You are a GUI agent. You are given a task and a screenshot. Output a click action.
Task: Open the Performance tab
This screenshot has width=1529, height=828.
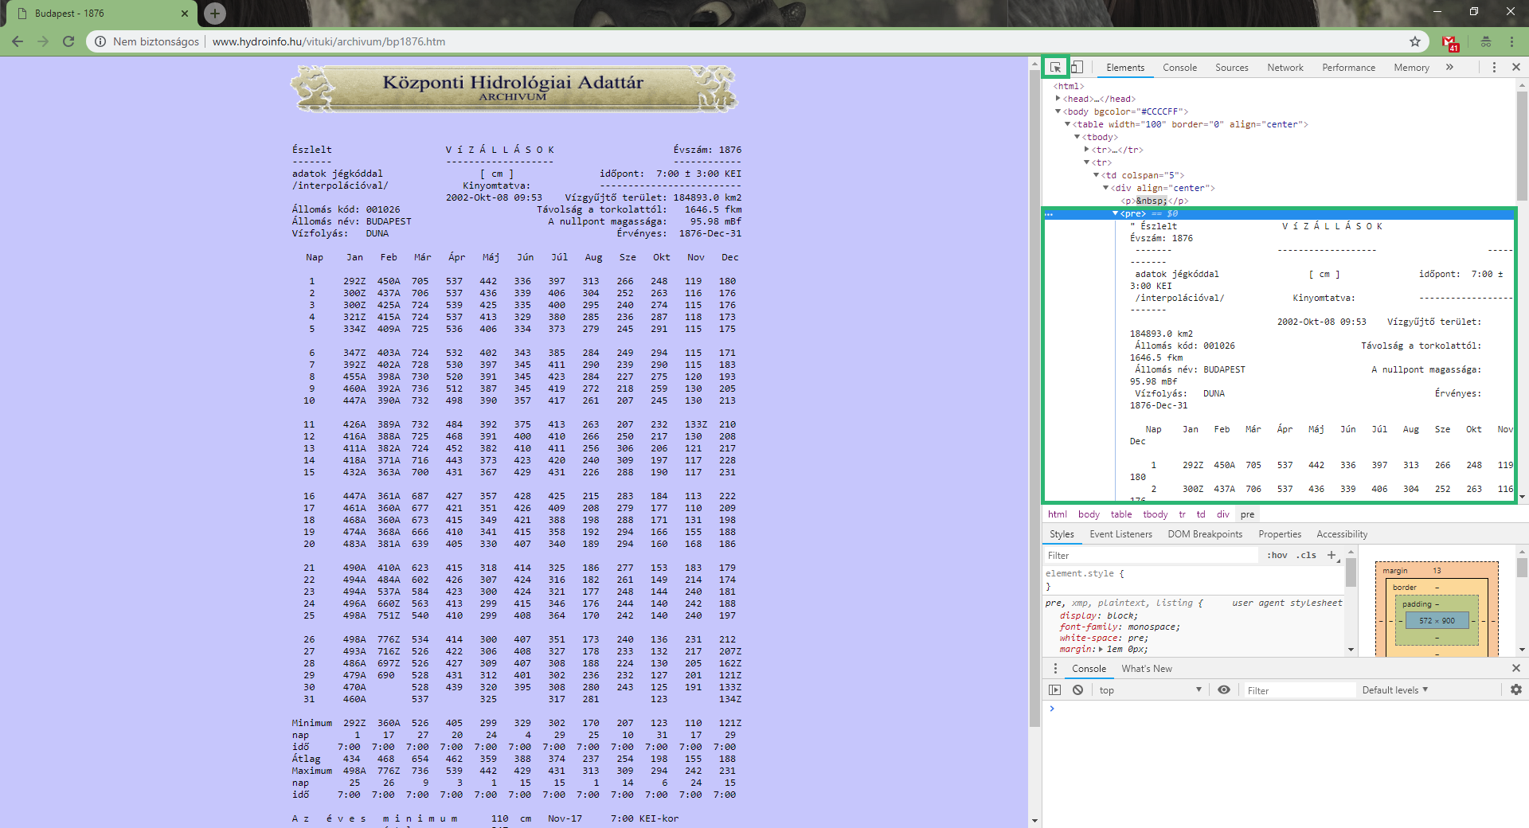1348,68
